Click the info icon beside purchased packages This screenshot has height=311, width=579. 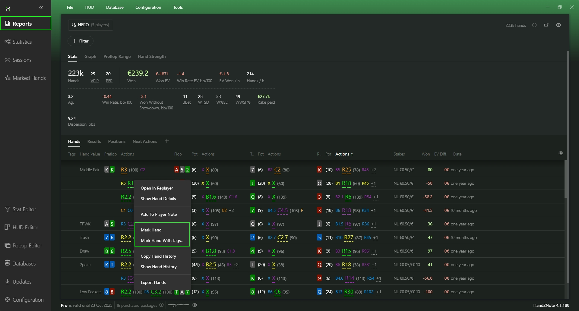tap(161, 305)
